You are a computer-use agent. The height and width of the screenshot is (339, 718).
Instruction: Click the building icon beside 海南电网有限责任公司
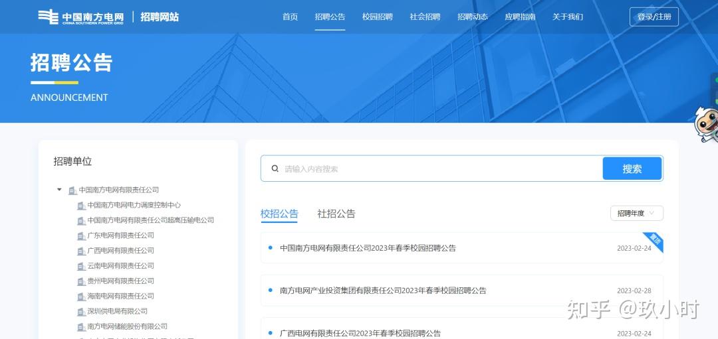(x=82, y=297)
